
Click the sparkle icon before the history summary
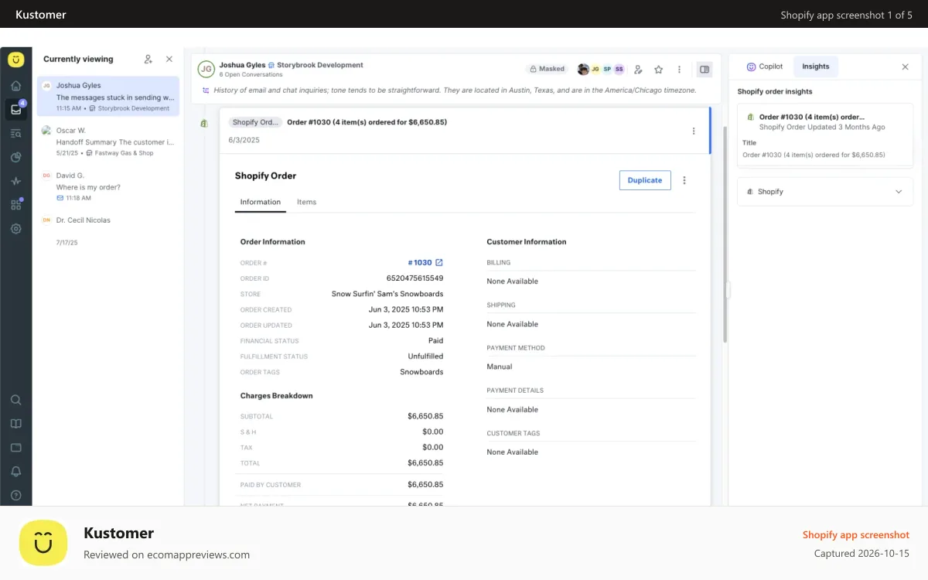[x=206, y=90]
